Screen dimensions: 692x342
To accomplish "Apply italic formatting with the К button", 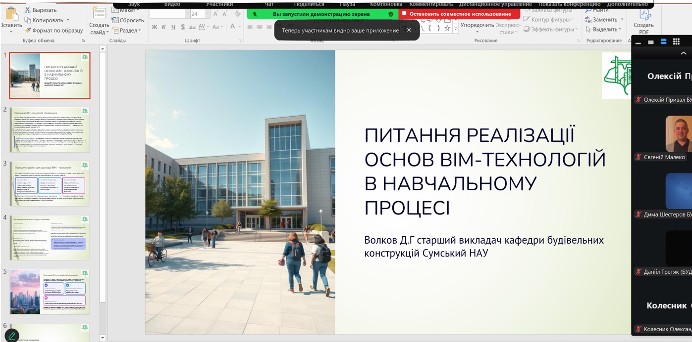I will tap(164, 27).
